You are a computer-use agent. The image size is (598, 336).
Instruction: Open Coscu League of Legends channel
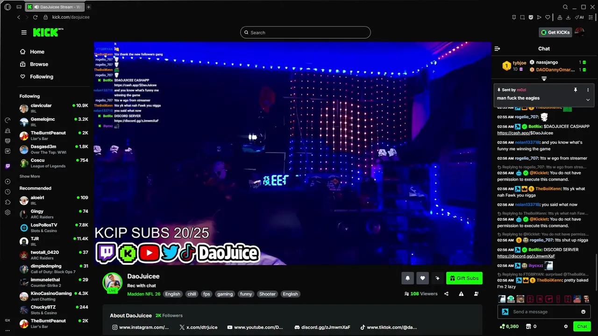pyautogui.click(x=54, y=163)
